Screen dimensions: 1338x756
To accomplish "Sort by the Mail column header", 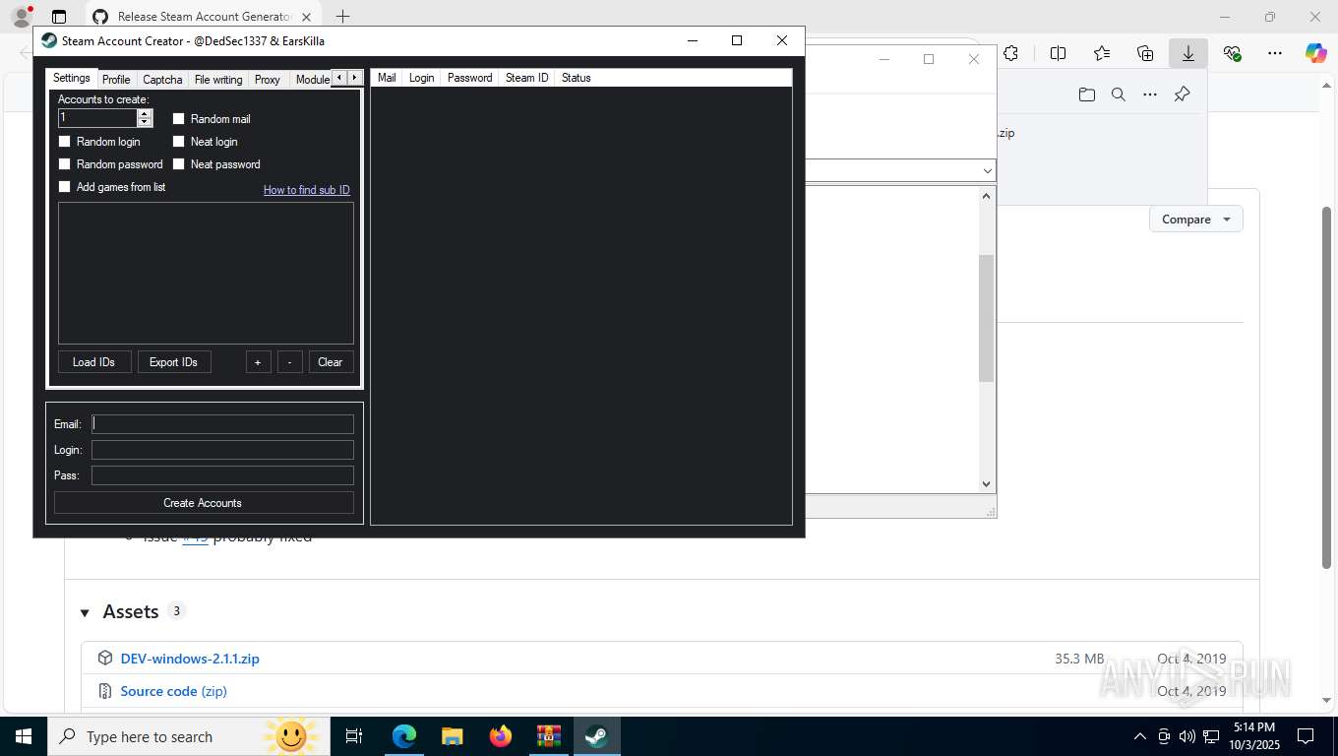I will click(387, 78).
